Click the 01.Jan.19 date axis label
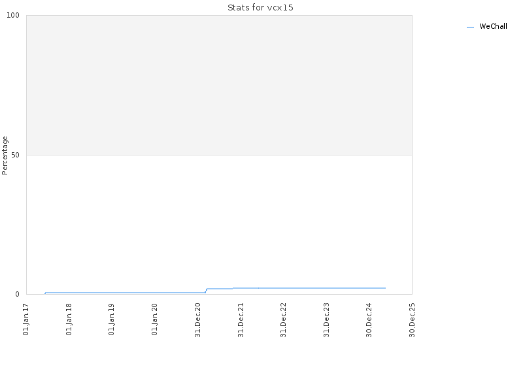523x392 pixels. (111, 319)
